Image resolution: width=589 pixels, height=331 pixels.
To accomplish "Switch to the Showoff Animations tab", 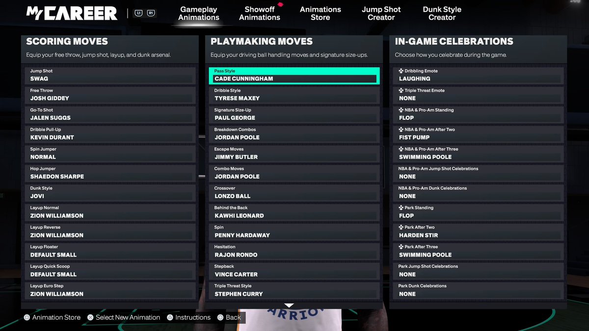I will (x=260, y=13).
